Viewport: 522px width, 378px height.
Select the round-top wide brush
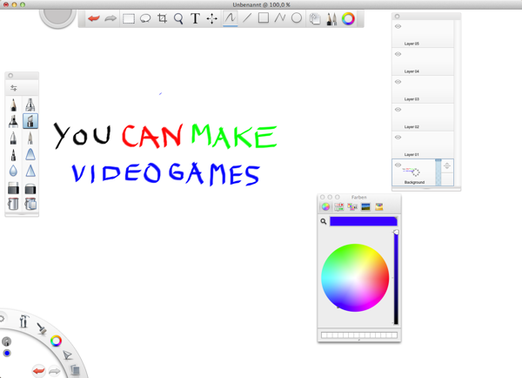(x=30, y=188)
